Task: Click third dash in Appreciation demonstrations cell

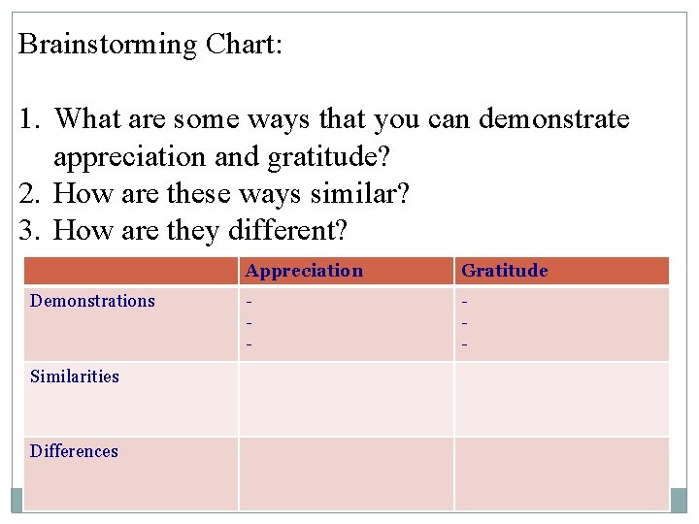Action: (x=250, y=344)
